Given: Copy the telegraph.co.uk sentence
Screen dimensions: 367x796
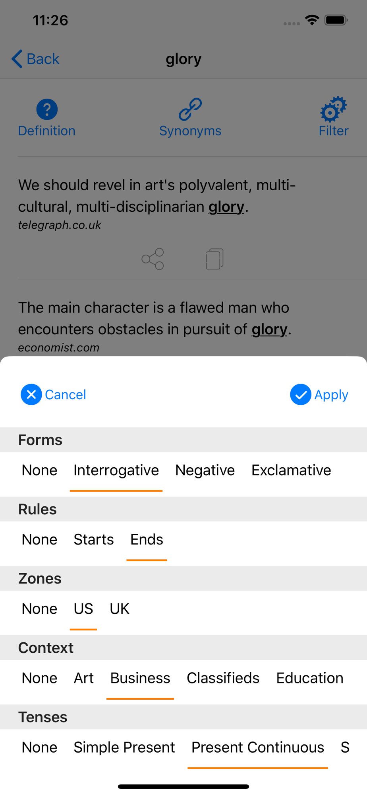Looking at the screenshot, I should [214, 259].
